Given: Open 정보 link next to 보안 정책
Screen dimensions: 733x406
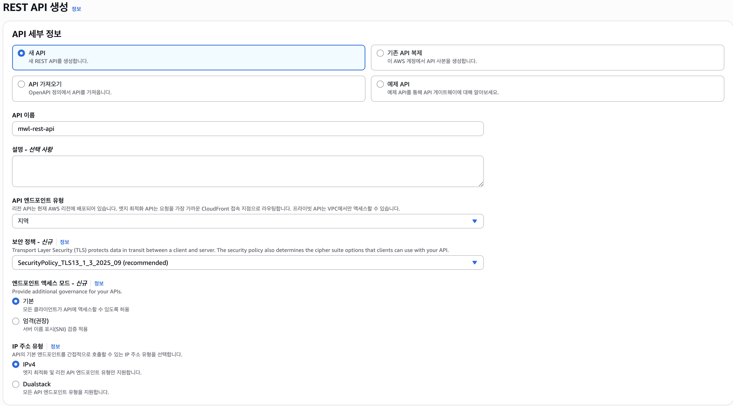Looking at the screenshot, I should [x=65, y=242].
